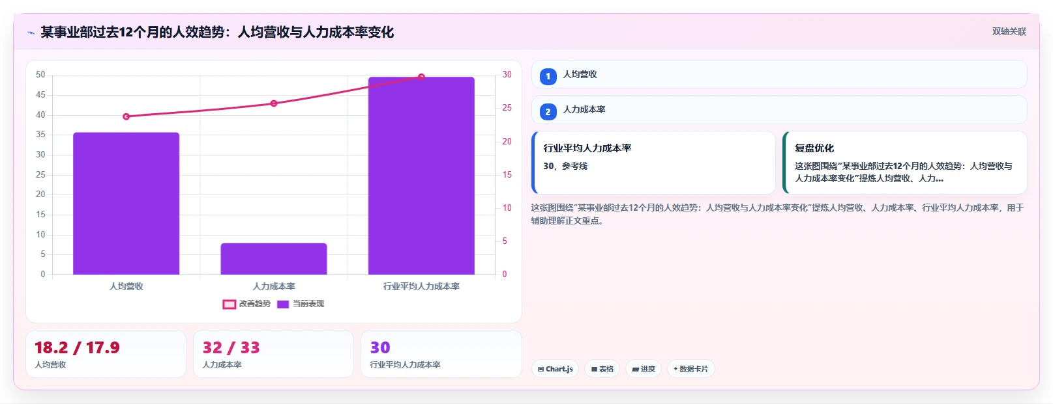Click the number 1 badge icon

pos(548,77)
